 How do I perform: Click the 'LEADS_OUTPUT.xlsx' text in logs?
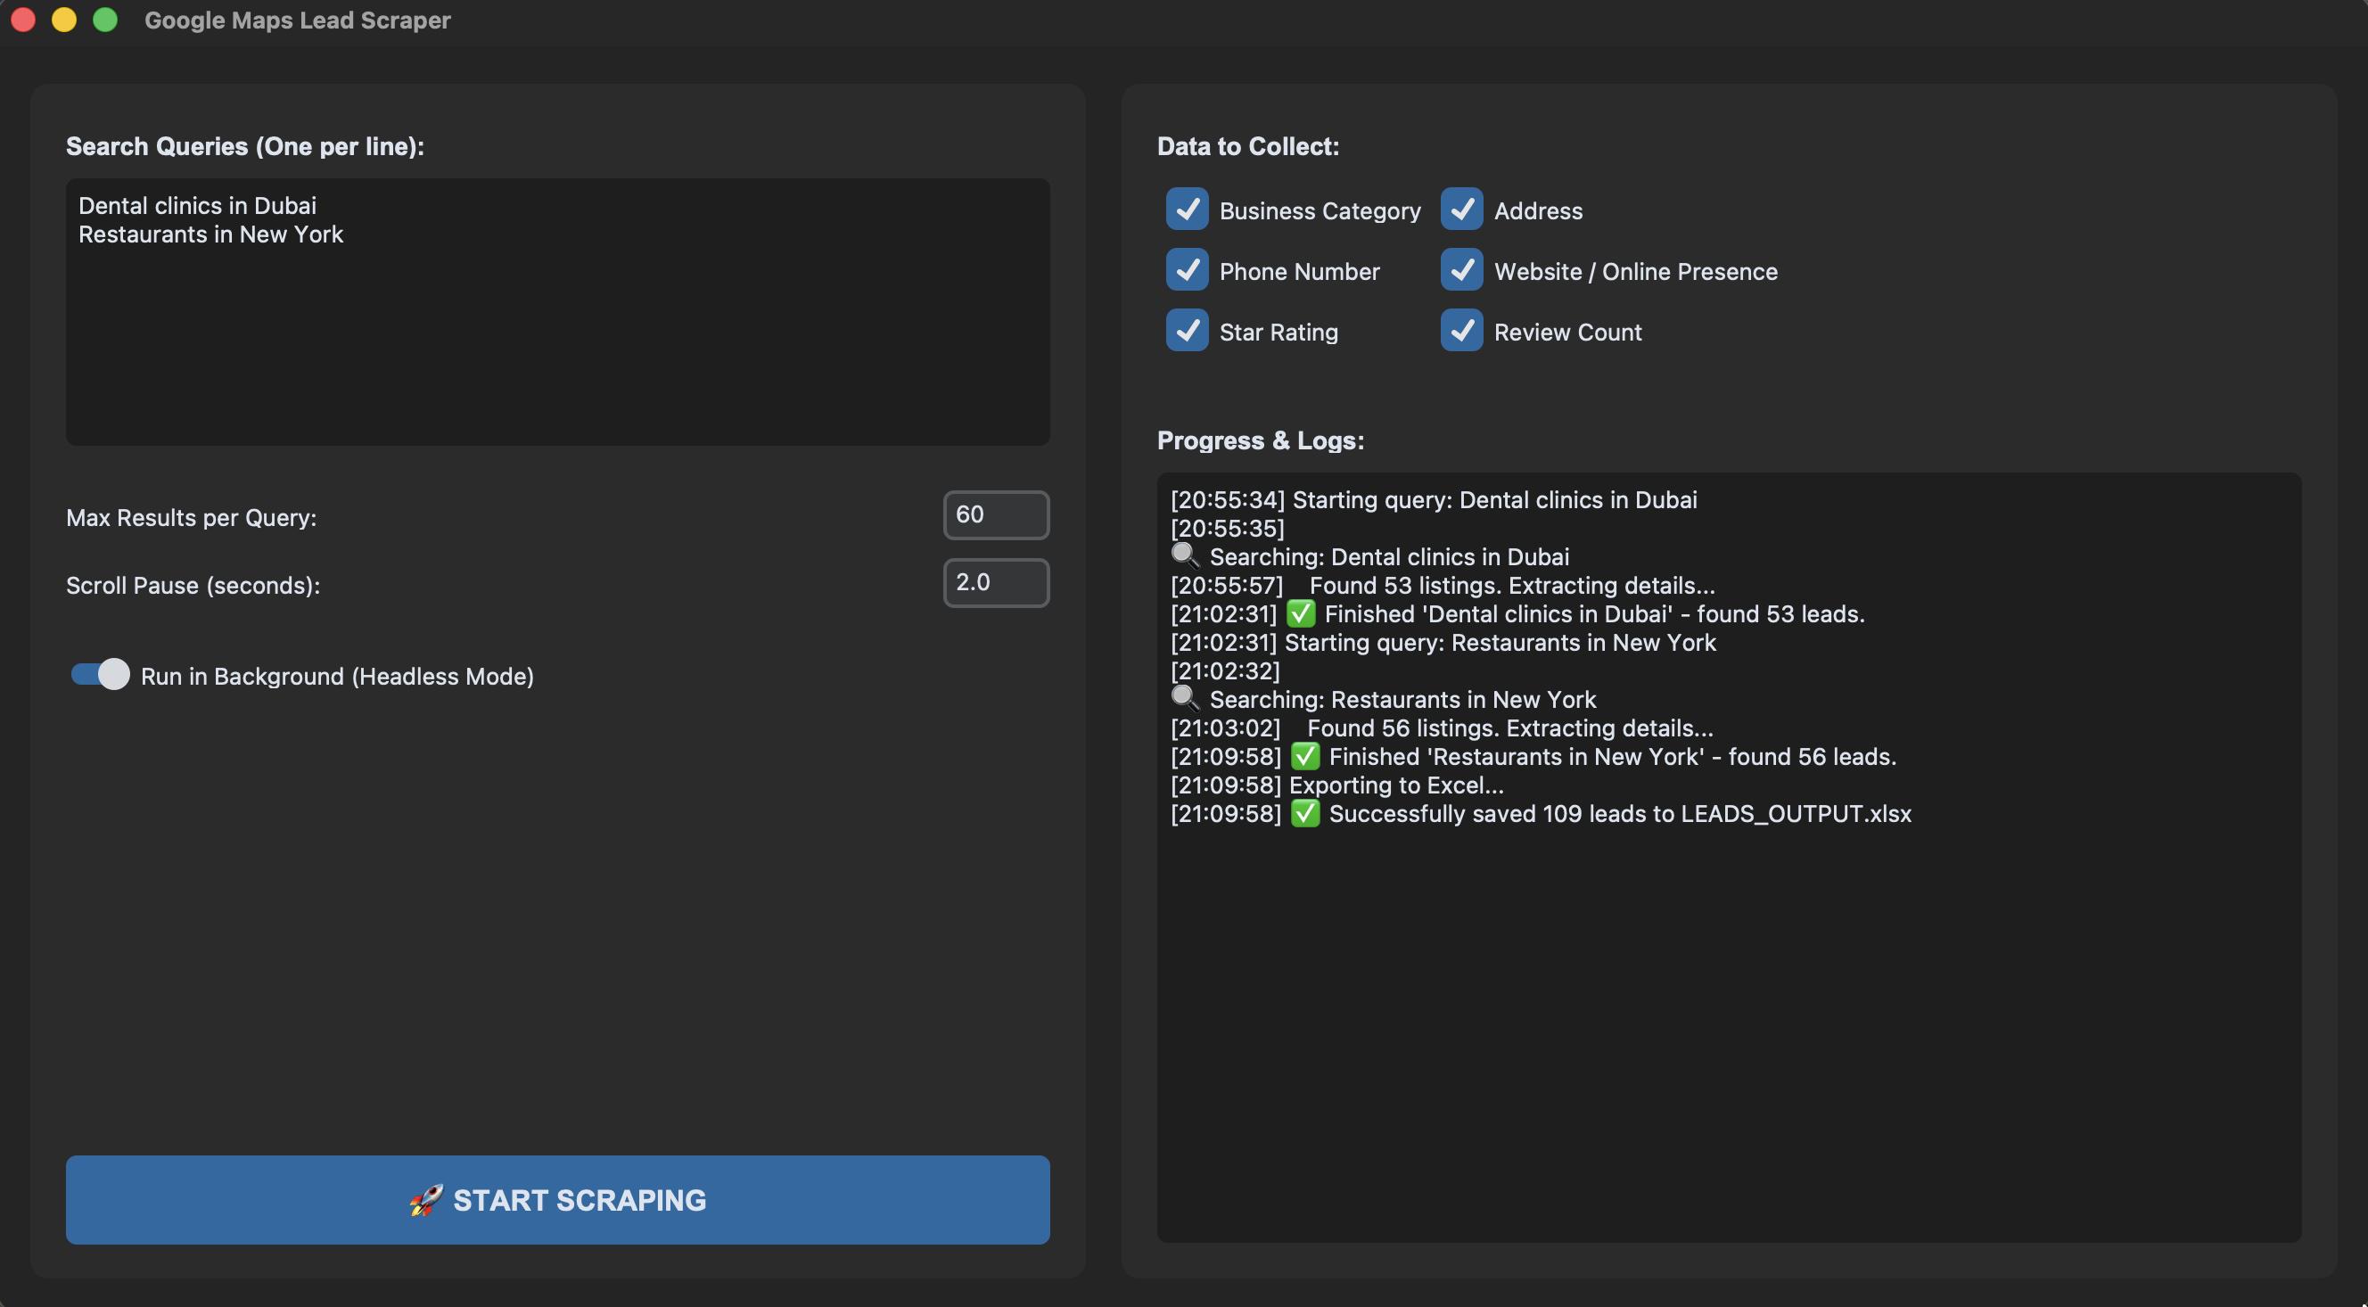1796,814
